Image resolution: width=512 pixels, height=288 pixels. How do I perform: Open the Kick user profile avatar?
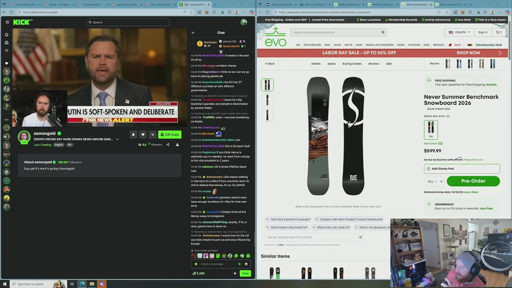coord(244,22)
